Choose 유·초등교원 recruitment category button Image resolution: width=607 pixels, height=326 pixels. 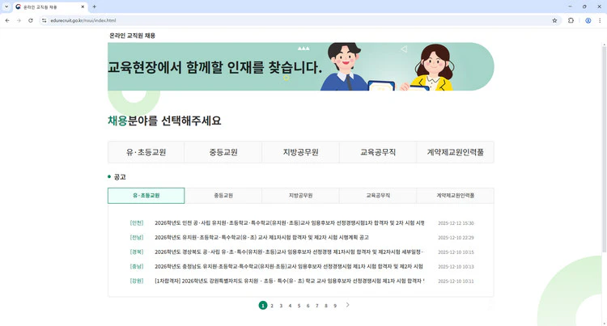146,152
